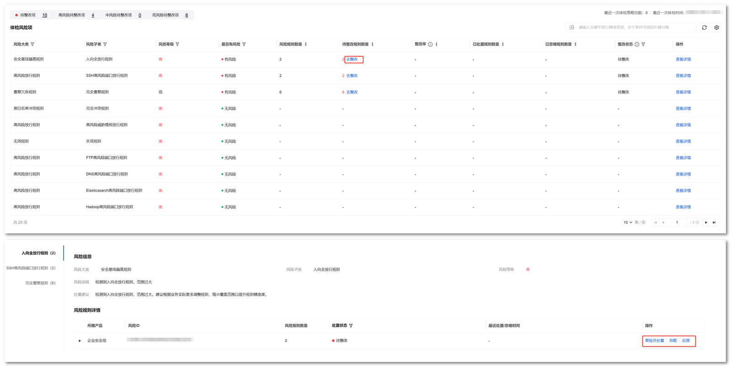
Task: Click 去整改 for SSH高风险端口放行规则
Action: (352, 76)
